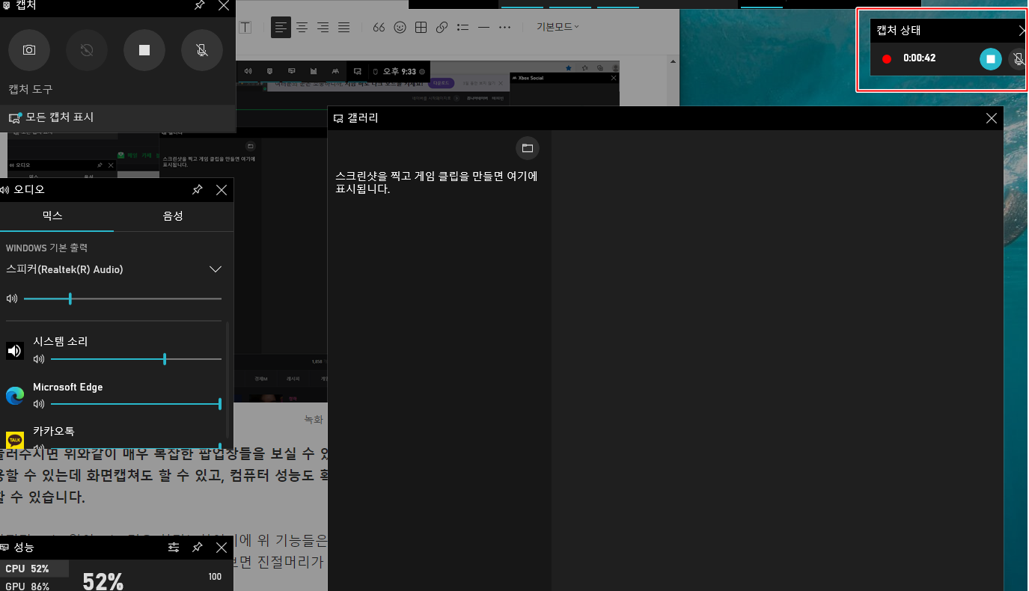Insert a table using the toolbar grid icon
The height and width of the screenshot is (591, 1029).
421,27
